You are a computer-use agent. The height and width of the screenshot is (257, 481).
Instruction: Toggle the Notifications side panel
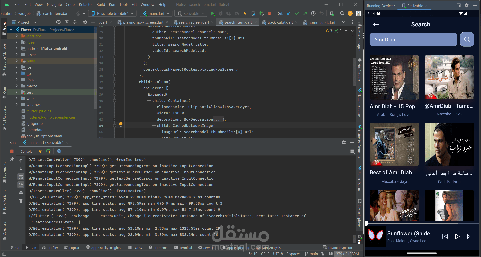[x=359, y=70]
